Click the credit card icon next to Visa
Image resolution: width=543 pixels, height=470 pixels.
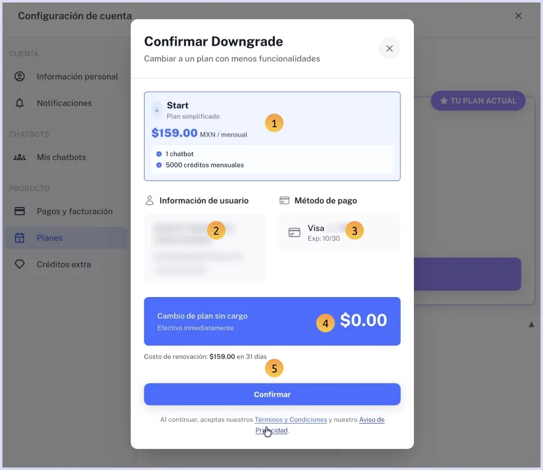tap(295, 233)
